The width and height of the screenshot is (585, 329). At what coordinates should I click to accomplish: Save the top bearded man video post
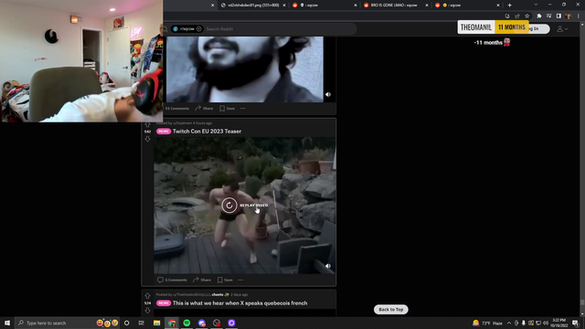[x=228, y=108]
